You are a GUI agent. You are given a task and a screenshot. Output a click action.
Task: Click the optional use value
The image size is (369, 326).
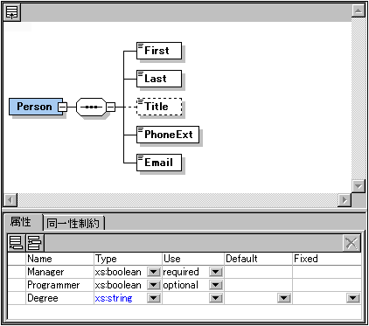tap(181, 285)
